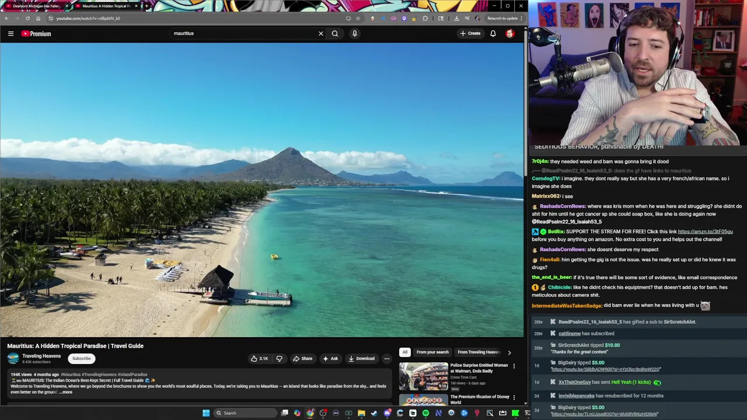Screen dimensions: 747x420
Task: Click username caitlinpnw in events list
Action: 569,334
